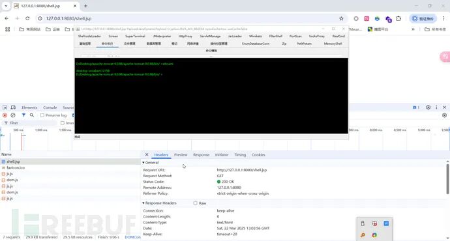Click the DevTools issues counter badge
The width and height of the screenshot is (450, 241).
click(x=416, y=107)
